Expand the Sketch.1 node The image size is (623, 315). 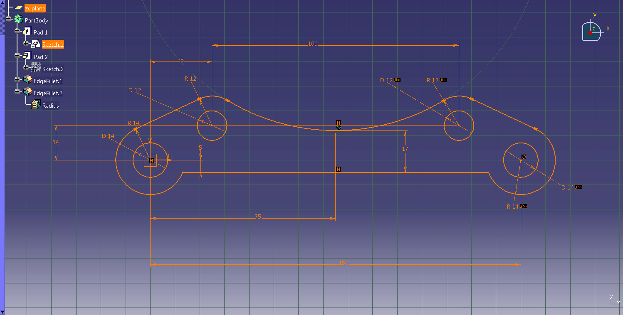[26, 44]
